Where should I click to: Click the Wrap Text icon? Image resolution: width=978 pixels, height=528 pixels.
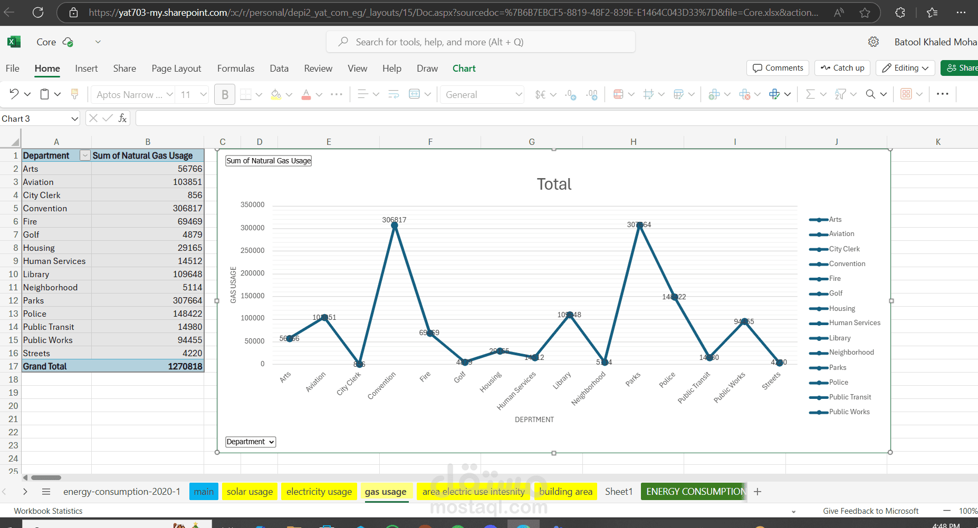tap(394, 94)
